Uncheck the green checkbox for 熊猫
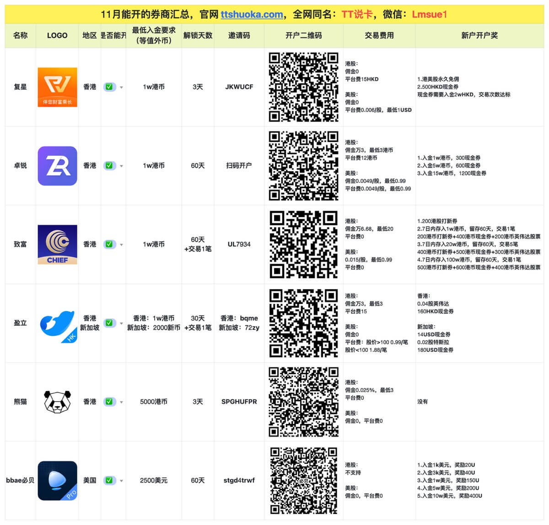The width and height of the screenshot is (549, 525). pyautogui.click(x=109, y=402)
